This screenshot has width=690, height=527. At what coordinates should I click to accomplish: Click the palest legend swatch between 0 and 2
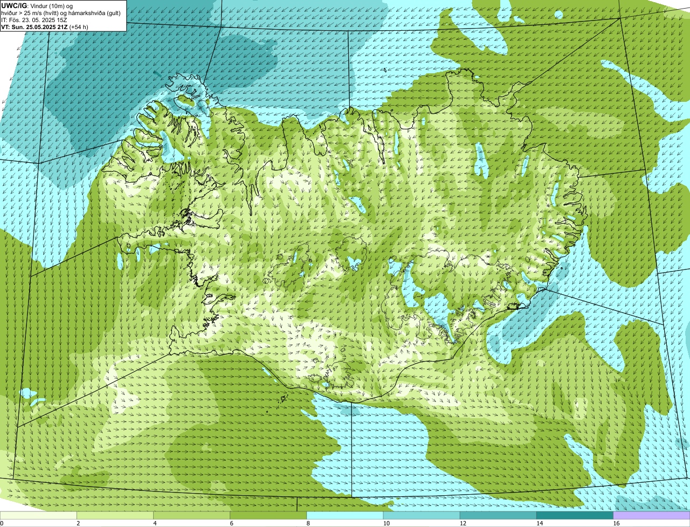tap(39, 516)
